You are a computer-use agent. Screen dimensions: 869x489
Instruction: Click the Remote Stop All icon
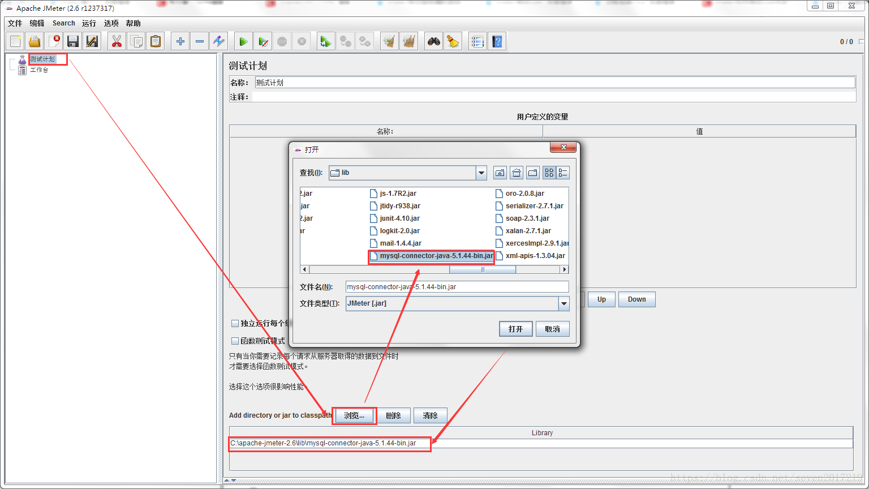click(x=345, y=41)
